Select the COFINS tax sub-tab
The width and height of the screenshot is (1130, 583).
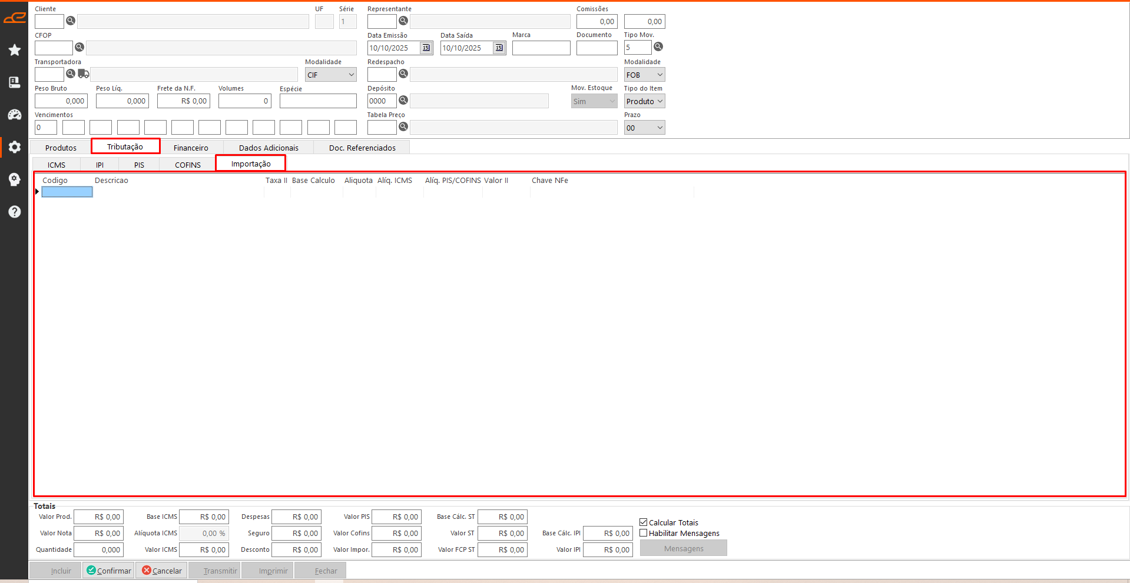coord(187,165)
